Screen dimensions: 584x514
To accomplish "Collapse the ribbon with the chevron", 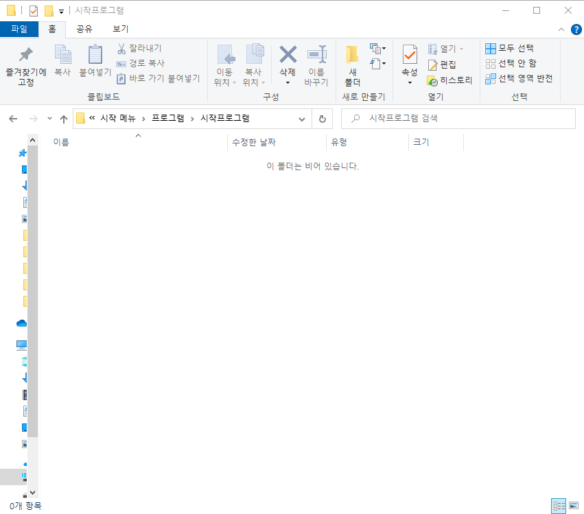I will [562, 30].
